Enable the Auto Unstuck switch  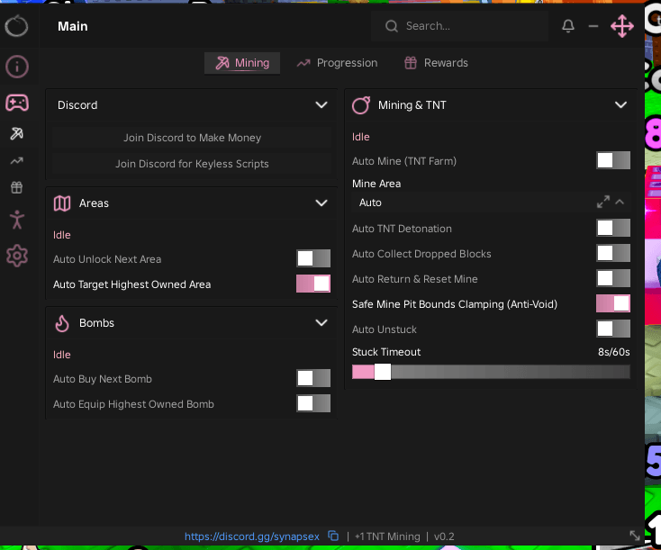[x=613, y=329]
